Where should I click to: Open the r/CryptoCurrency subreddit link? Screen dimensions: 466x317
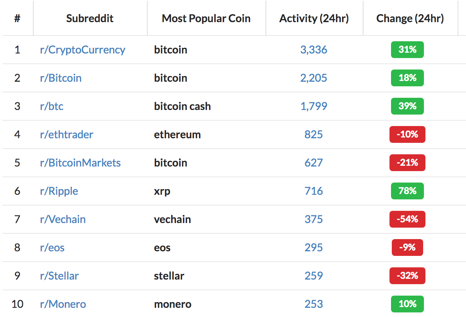click(83, 50)
